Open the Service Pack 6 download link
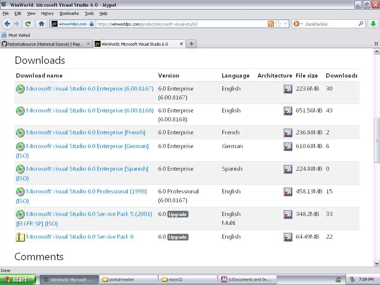Viewport: 380px width, 285px height. pyautogui.click(x=80, y=237)
